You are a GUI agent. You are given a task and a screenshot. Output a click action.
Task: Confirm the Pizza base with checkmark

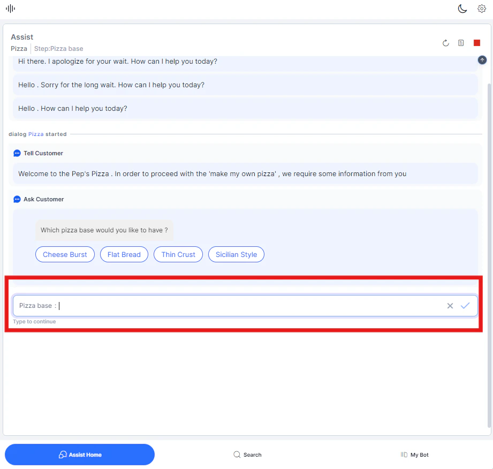465,305
